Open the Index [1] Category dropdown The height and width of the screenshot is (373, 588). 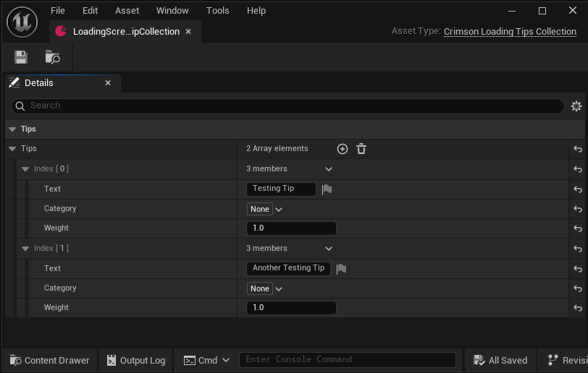pyautogui.click(x=265, y=288)
